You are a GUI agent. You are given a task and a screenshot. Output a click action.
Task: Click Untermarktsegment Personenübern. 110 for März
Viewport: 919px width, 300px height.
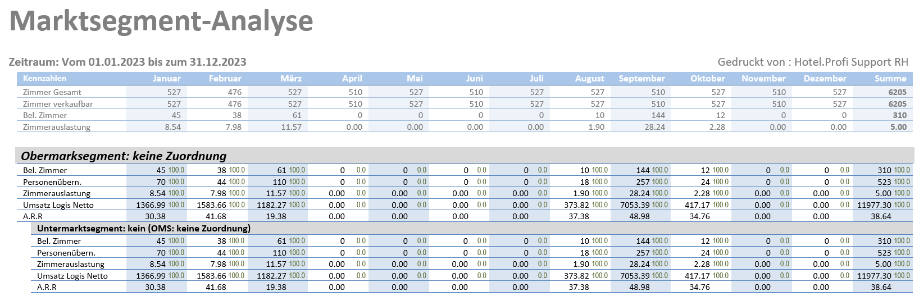click(279, 253)
